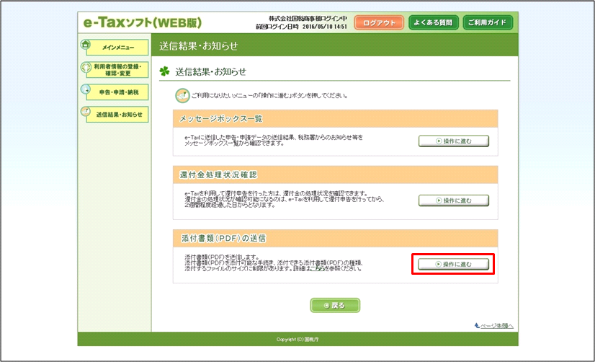Click the 戻る back button
Viewport: 595px width, 362px height.
[335, 306]
